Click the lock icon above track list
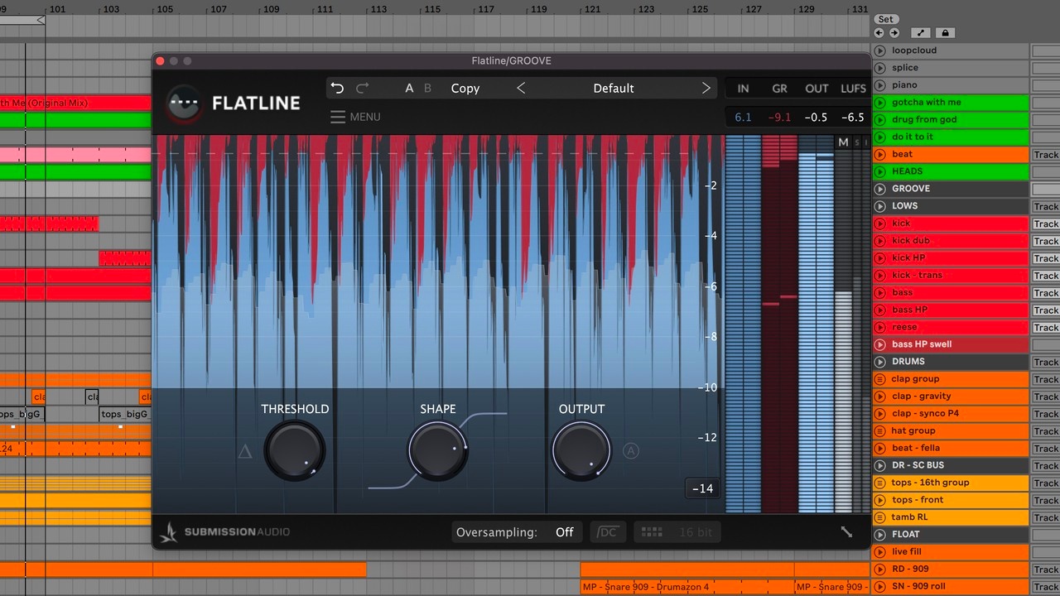The height and width of the screenshot is (596, 1060). (946, 33)
